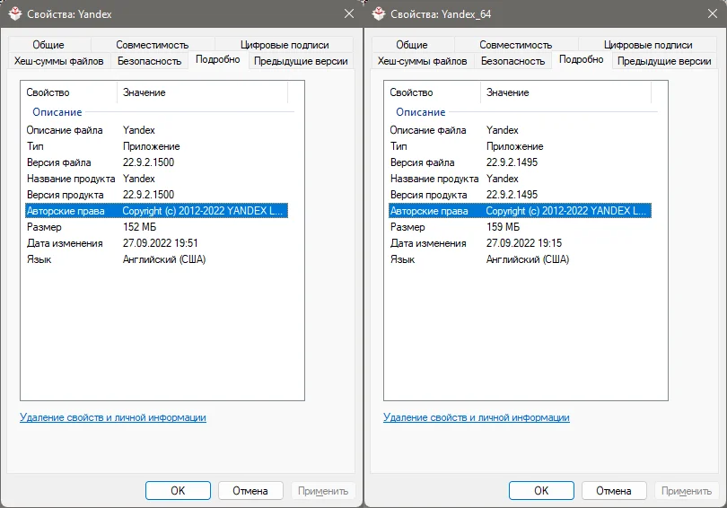Select the 159 МБ size row

tap(521, 227)
